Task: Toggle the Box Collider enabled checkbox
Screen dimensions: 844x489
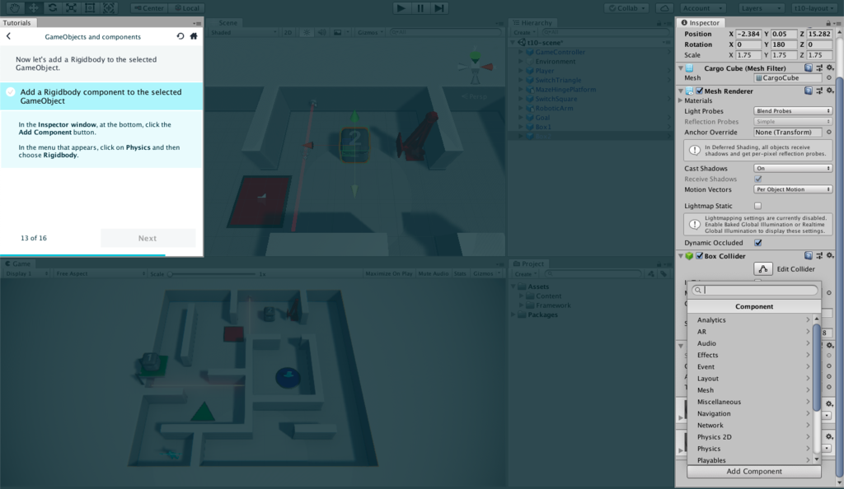Action: 699,256
